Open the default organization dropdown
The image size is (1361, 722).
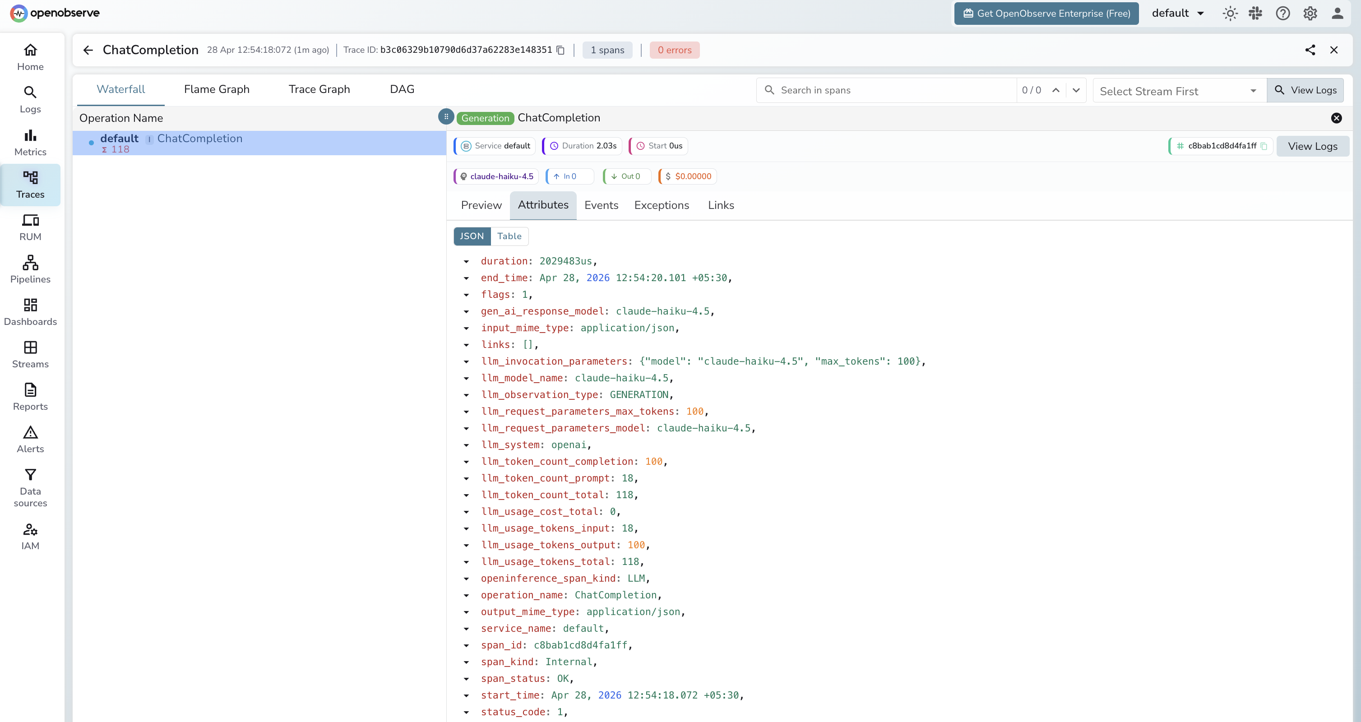(x=1178, y=13)
